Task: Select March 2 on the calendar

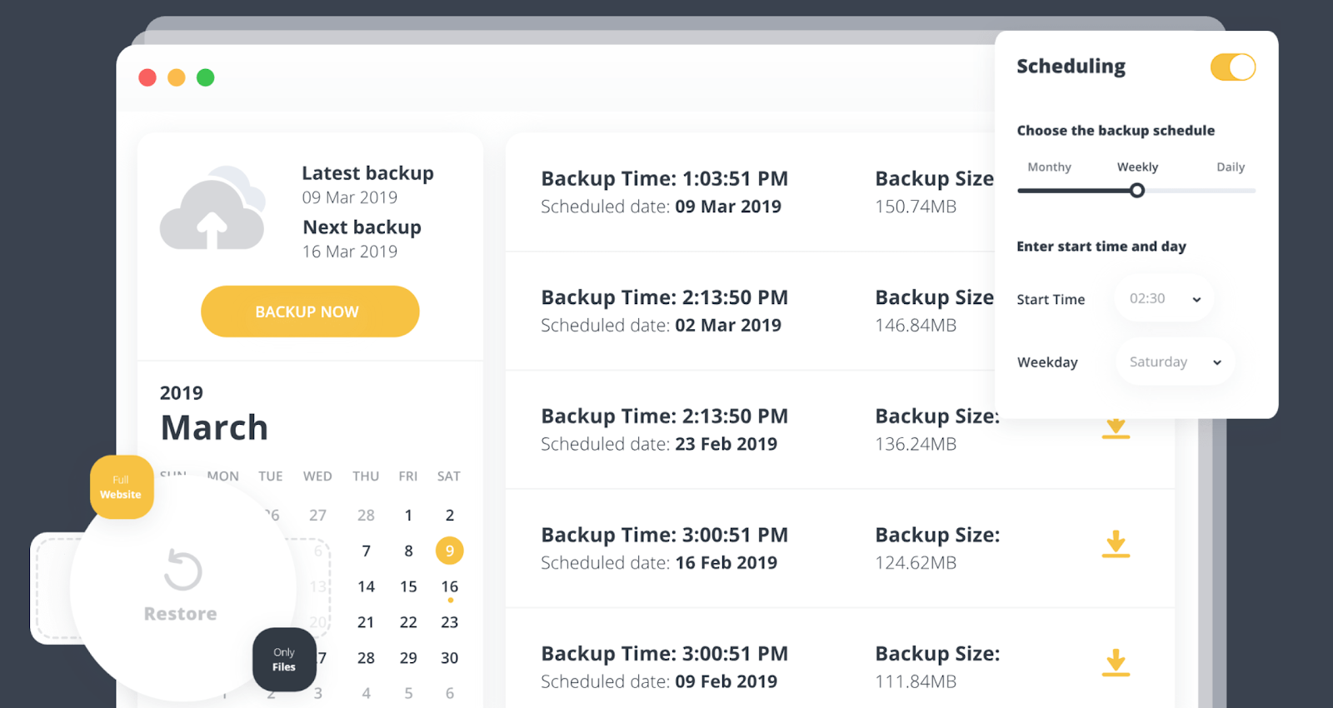Action: 450,515
